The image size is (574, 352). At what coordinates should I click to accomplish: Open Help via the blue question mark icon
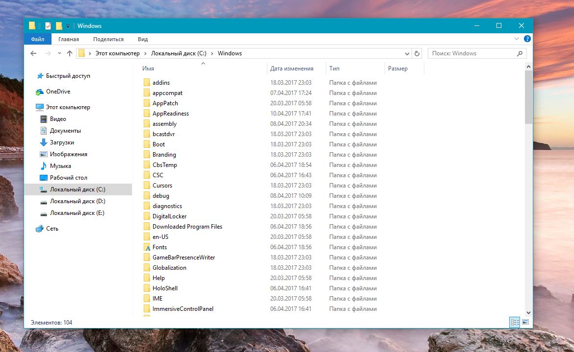[x=527, y=39]
